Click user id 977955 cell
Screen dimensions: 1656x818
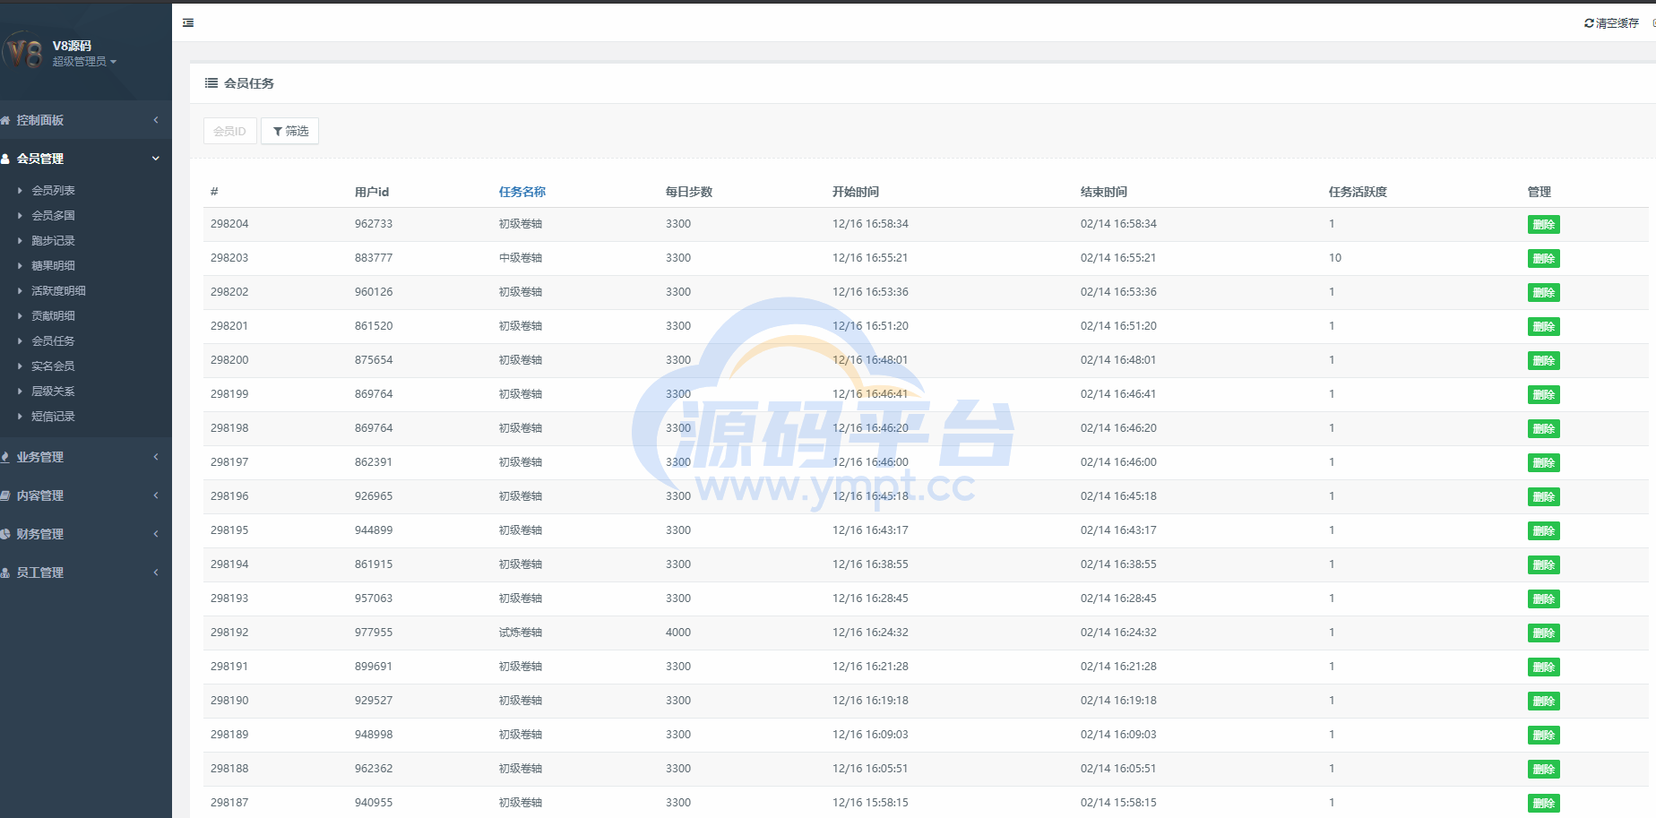pos(374,633)
